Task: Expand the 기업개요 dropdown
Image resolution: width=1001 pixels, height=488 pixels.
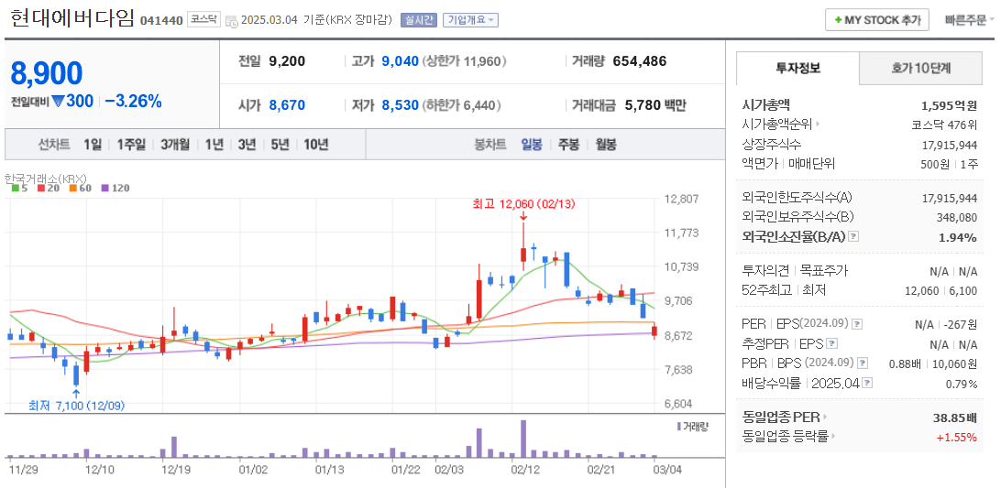Action: point(470,20)
